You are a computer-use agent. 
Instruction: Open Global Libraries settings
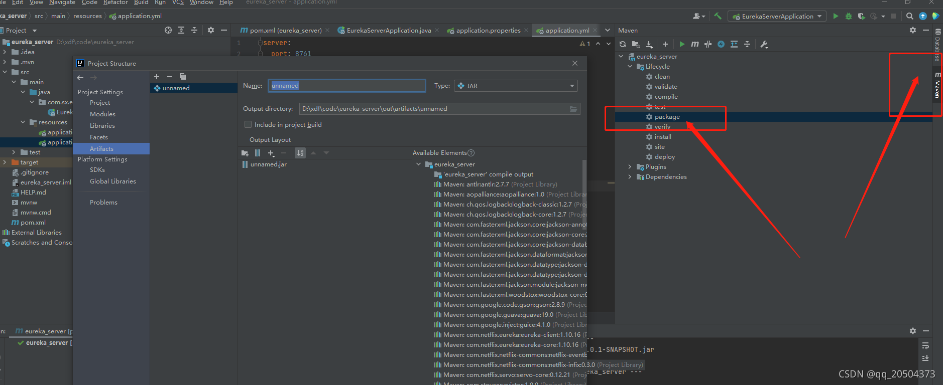[x=113, y=181]
